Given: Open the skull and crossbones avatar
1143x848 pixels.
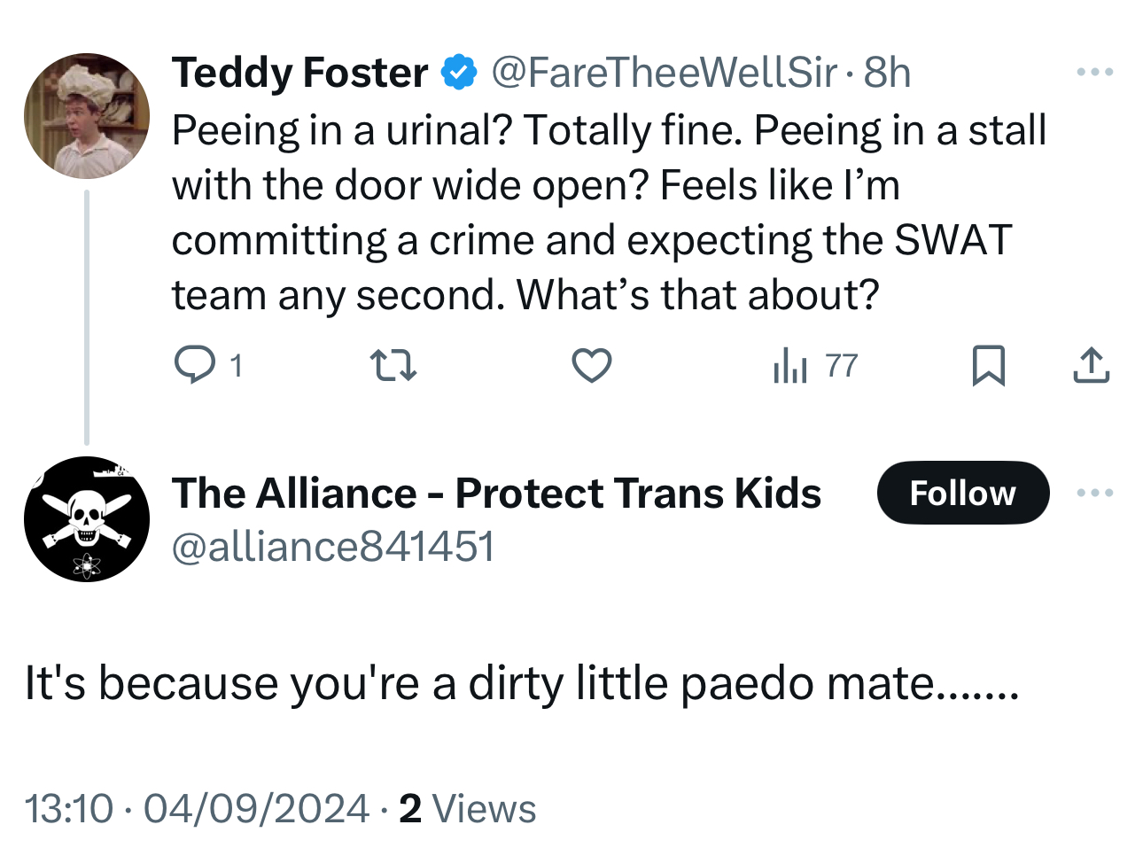Looking at the screenshot, I should pyautogui.click(x=86, y=519).
